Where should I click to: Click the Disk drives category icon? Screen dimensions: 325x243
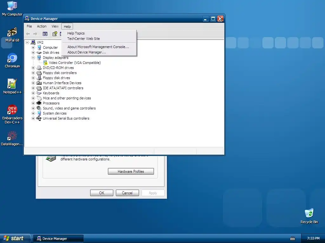39,53
